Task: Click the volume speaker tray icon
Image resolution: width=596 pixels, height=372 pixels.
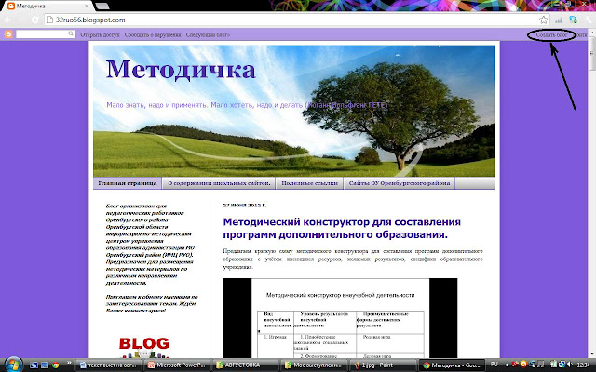Action: coord(570,365)
